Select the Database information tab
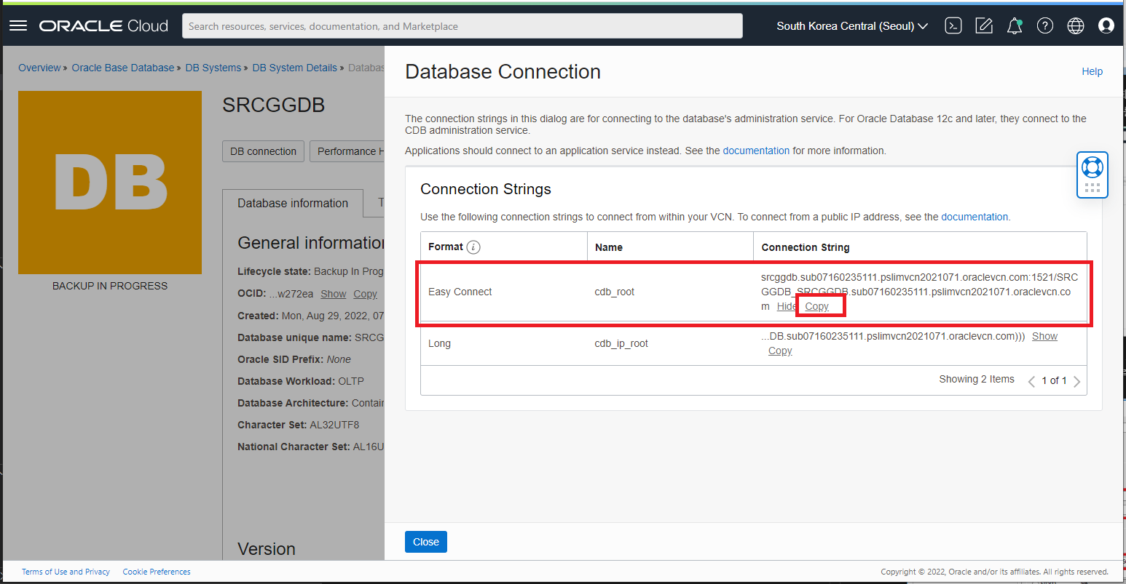The image size is (1126, 584). (293, 203)
